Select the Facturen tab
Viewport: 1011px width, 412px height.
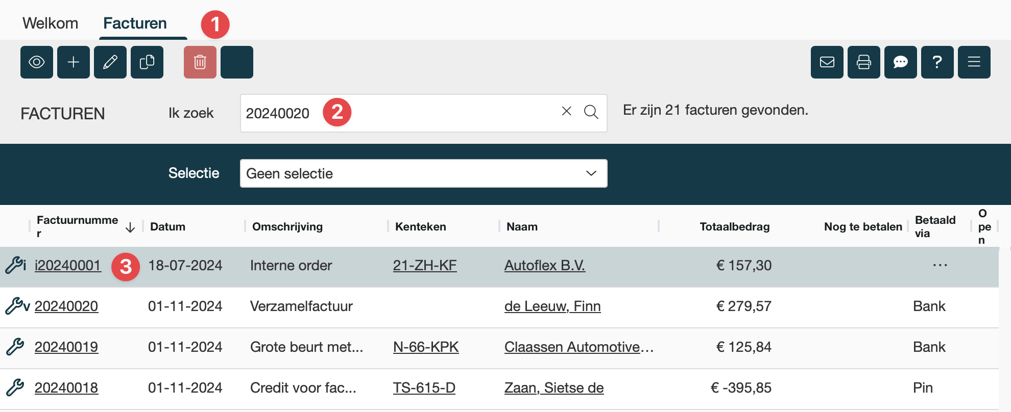pos(135,23)
